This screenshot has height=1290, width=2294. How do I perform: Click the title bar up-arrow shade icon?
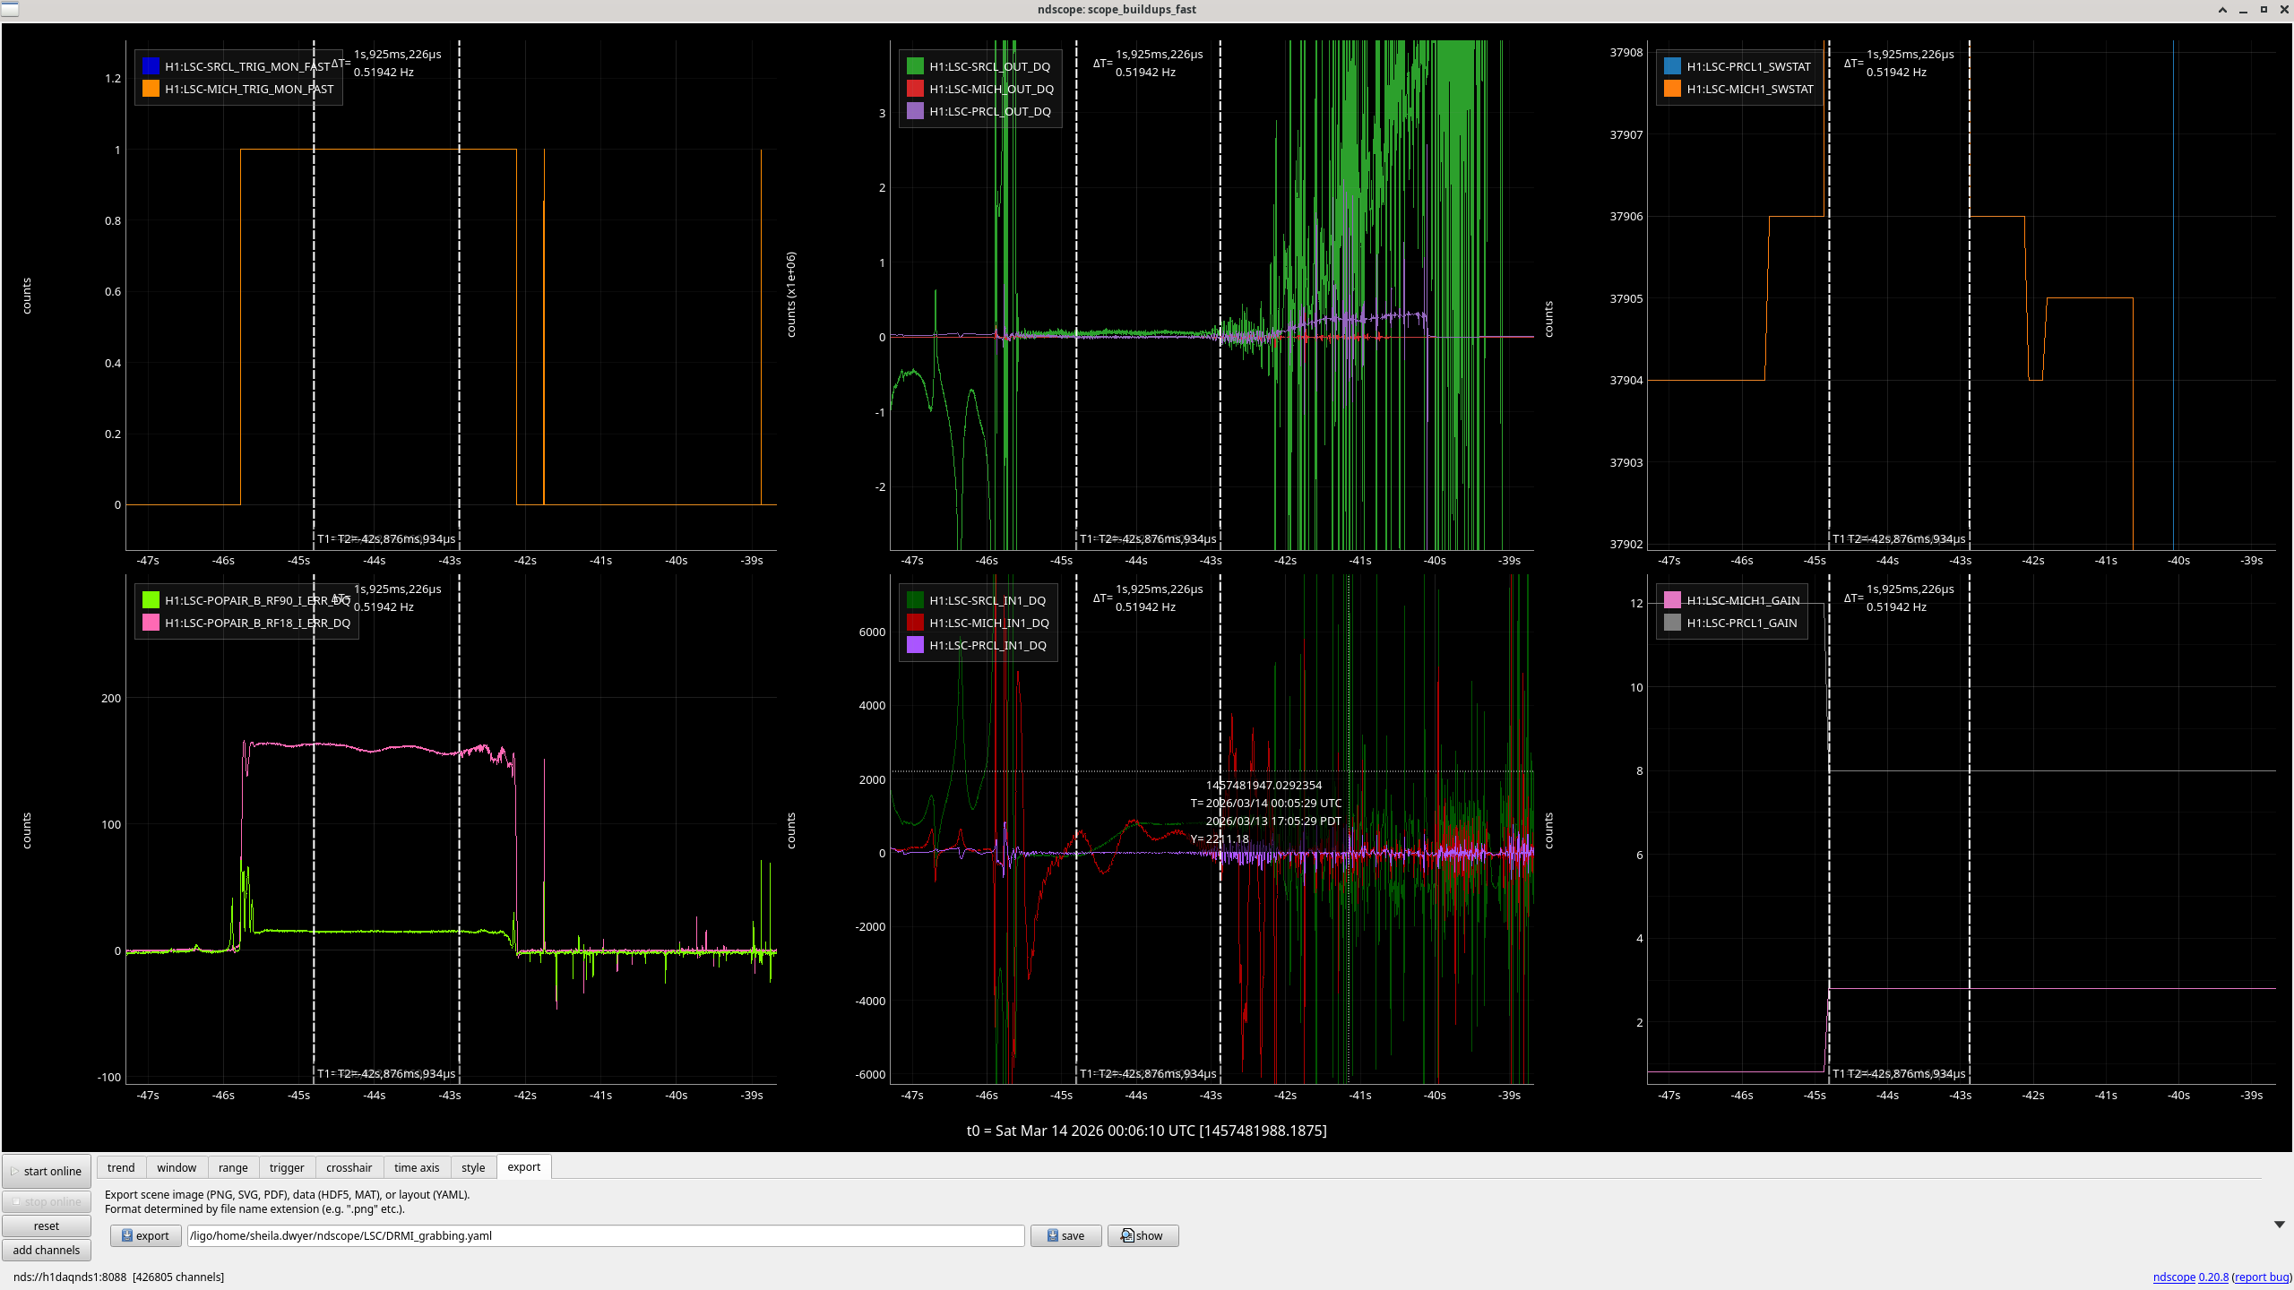2222,10
